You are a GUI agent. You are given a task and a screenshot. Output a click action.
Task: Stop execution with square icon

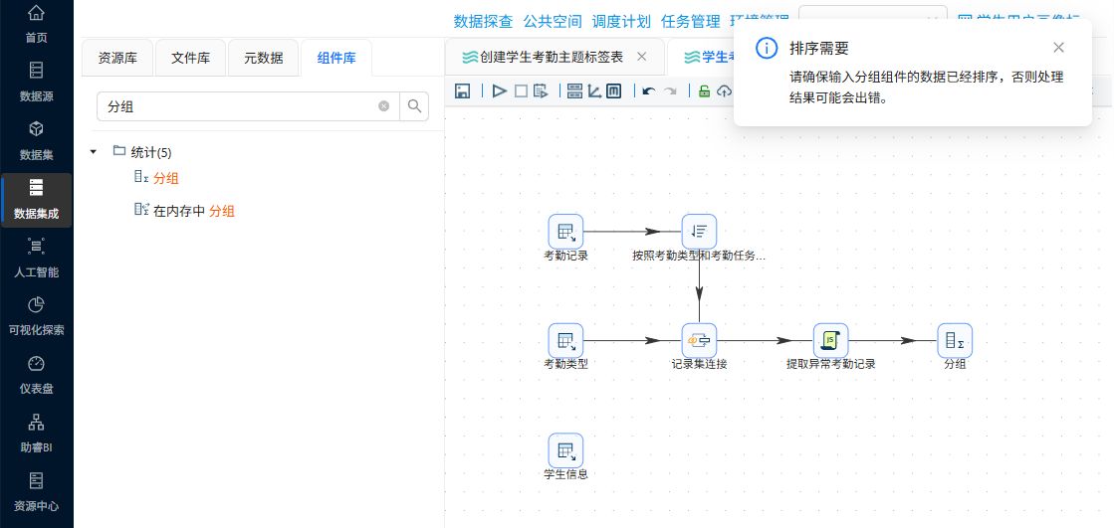click(521, 90)
